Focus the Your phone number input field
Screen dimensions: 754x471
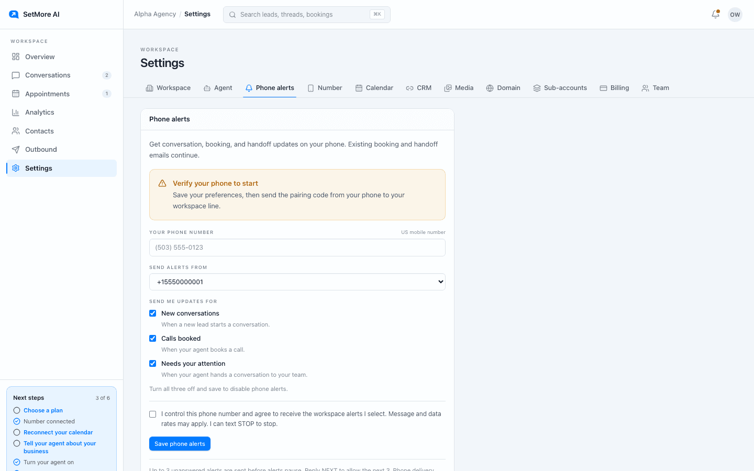pyautogui.click(x=297, y=248)
